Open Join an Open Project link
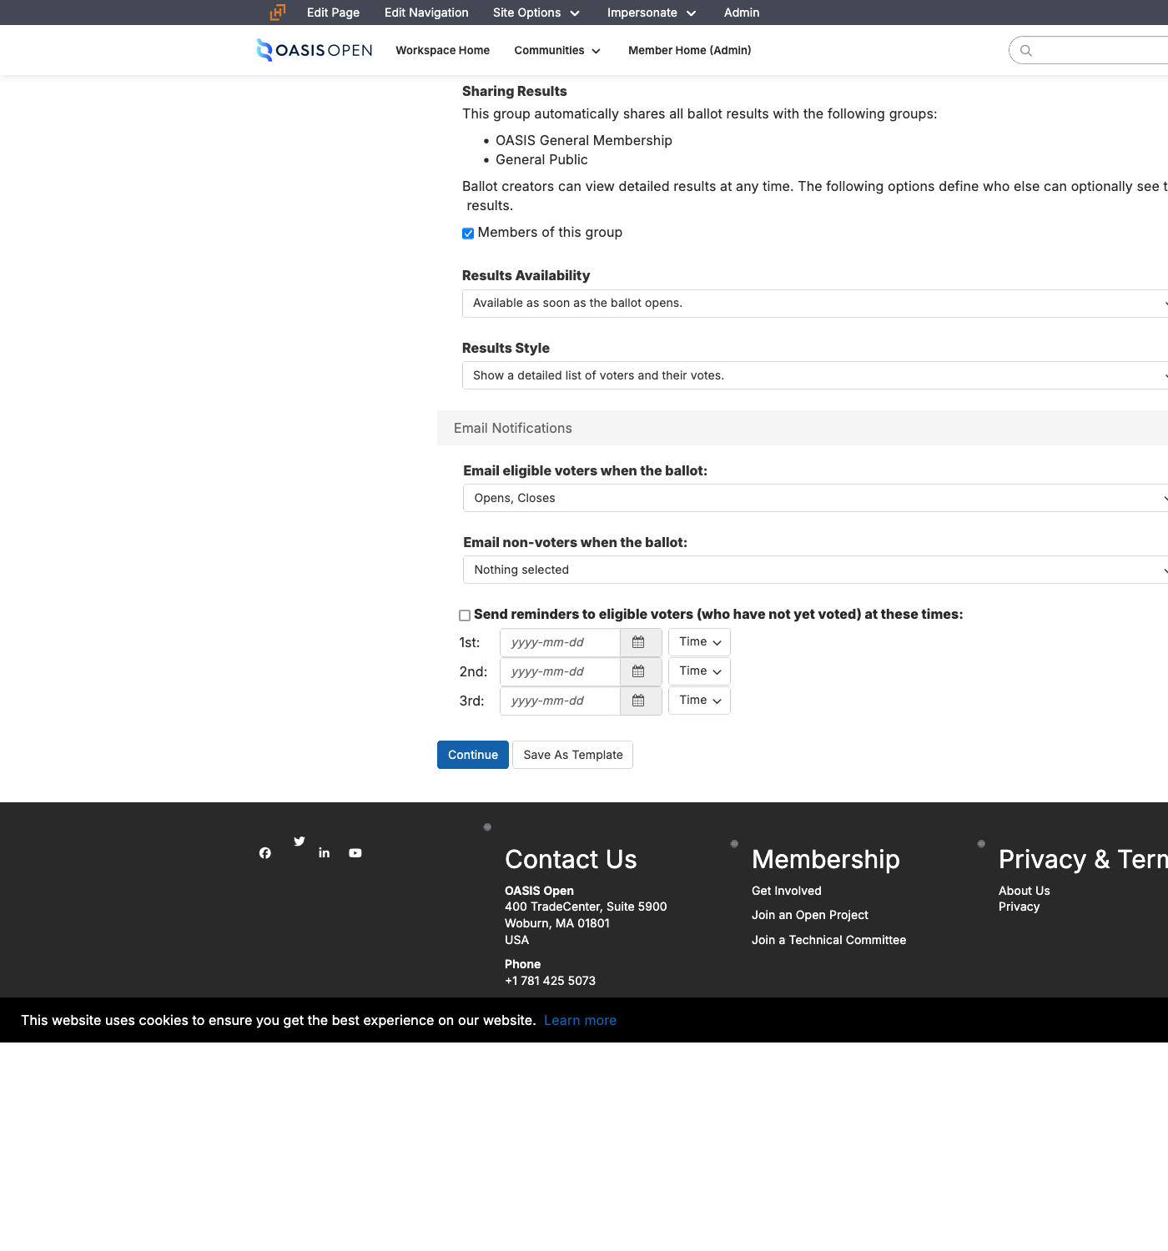Image resolution: width=1168 pixels, height=1251 pixels. pyautogui.click(x=810, y=915)
